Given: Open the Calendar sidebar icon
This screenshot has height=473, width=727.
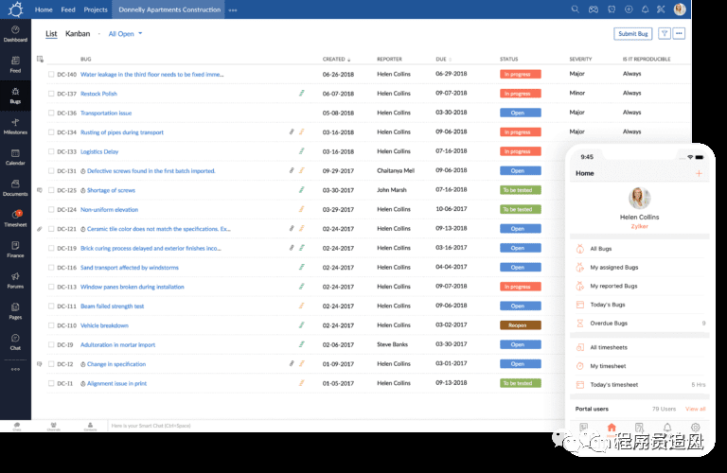Looking at the screenshot, I should tap(15, 157).
